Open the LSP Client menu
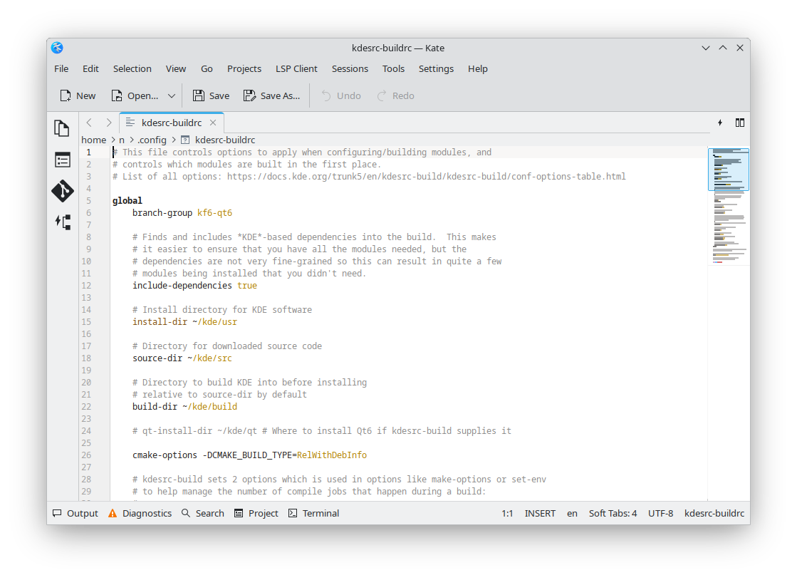The height and width of the screenshot is (580, 797). click(x=296, y=68)
